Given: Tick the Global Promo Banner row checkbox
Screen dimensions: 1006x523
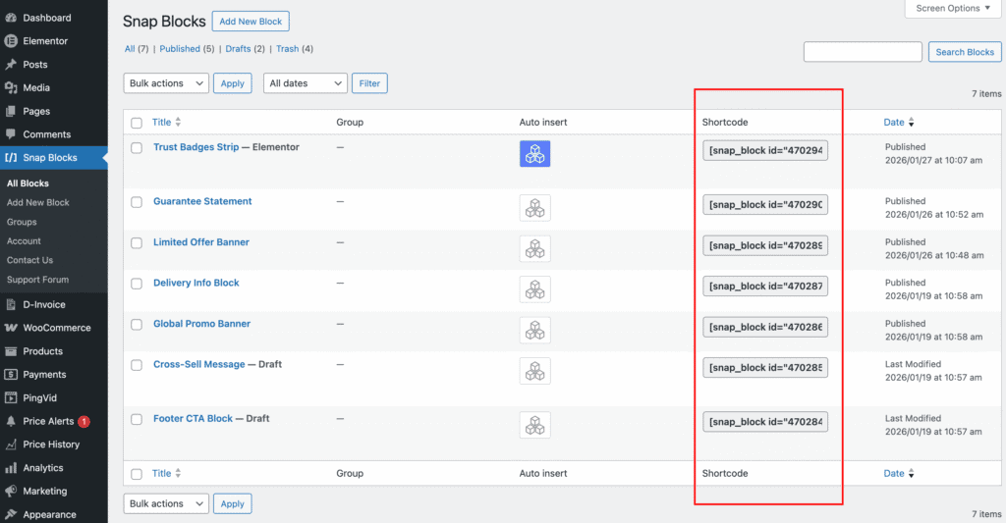Looking at the screenshot, I should (137, 325).
